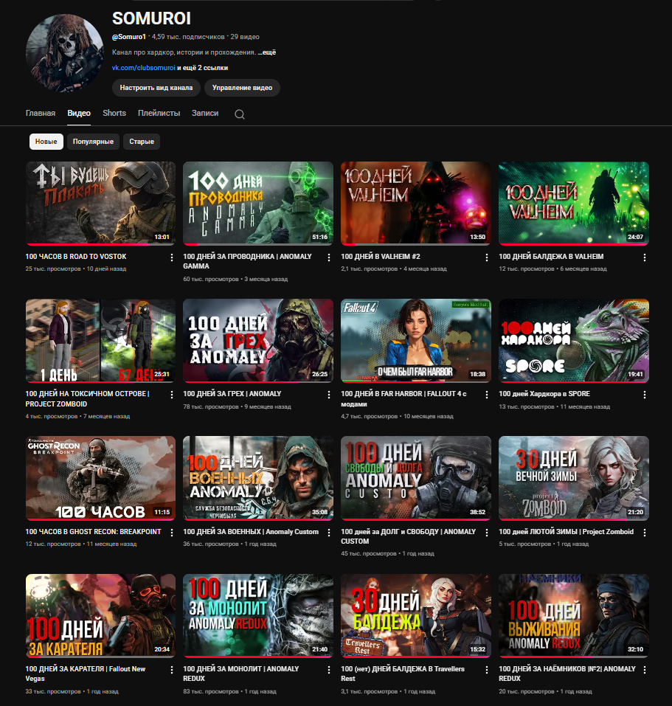
Task: Open the Ты будешь плакать thumbnail
Action: pos(101,204)
